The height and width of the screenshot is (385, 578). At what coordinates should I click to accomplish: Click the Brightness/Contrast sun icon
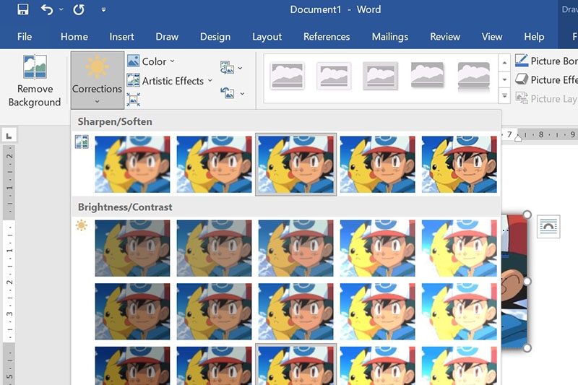click(82, 225)
